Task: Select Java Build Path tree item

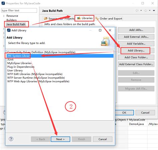Action: [16, 24]
